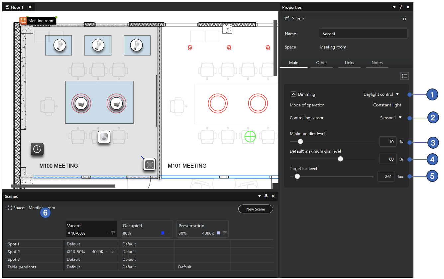Open the Daylight control dropdown
The height and width of the screenshot is (279, 444).
pyautogui.click(x=381, y=94)
